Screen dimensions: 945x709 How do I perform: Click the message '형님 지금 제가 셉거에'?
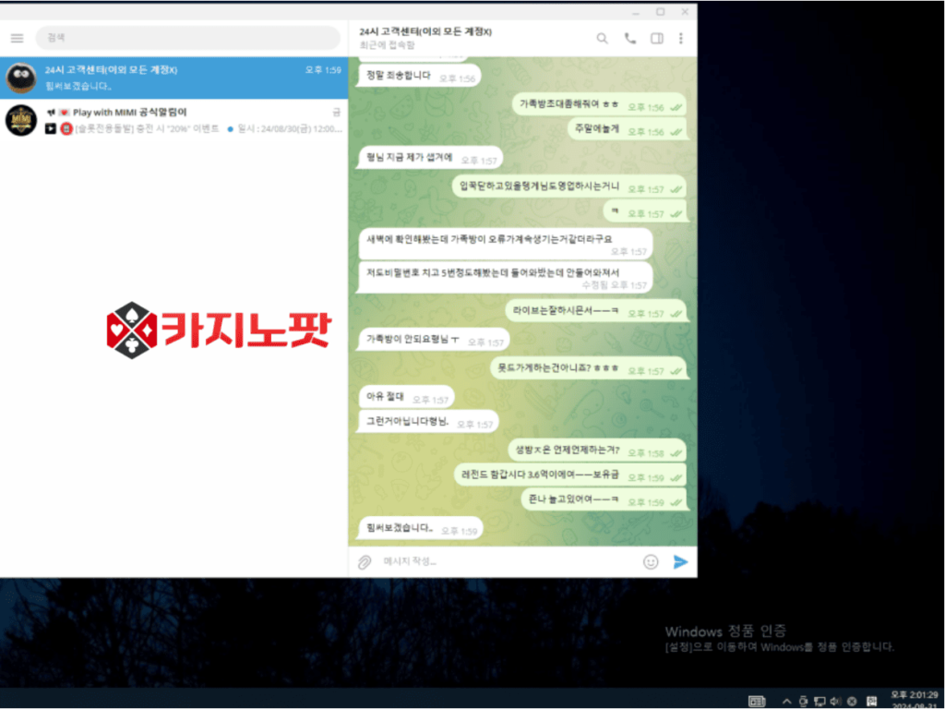coord(431,158)
